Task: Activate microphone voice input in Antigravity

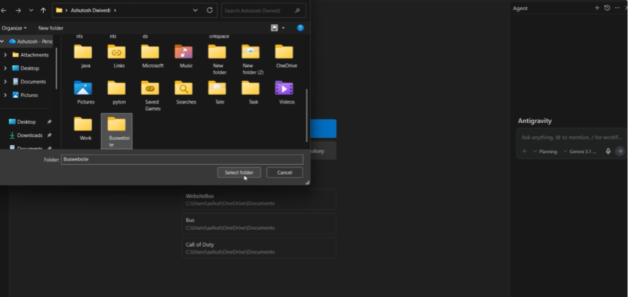Action: point(608,151)
